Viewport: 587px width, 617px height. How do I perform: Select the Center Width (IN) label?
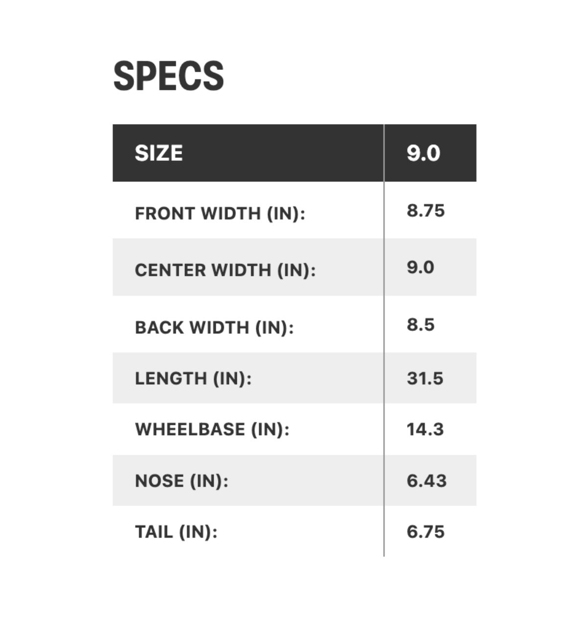tap(225, 270)
